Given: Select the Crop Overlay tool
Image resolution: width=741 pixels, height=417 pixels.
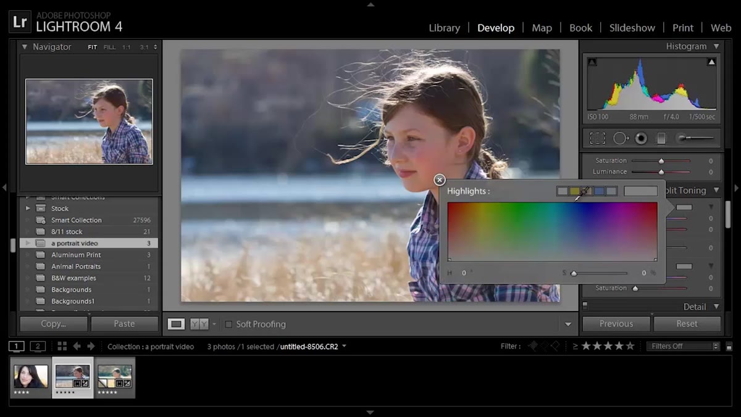Looking at the screenshot, I should tap(597, 138).
